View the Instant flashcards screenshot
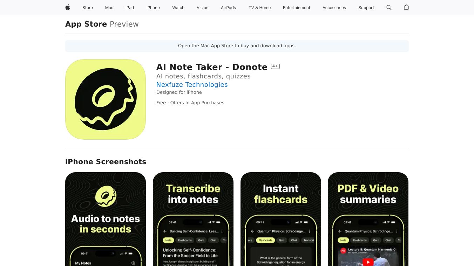The width and height of the screenshot is (474, 266). tap(281, 219)
